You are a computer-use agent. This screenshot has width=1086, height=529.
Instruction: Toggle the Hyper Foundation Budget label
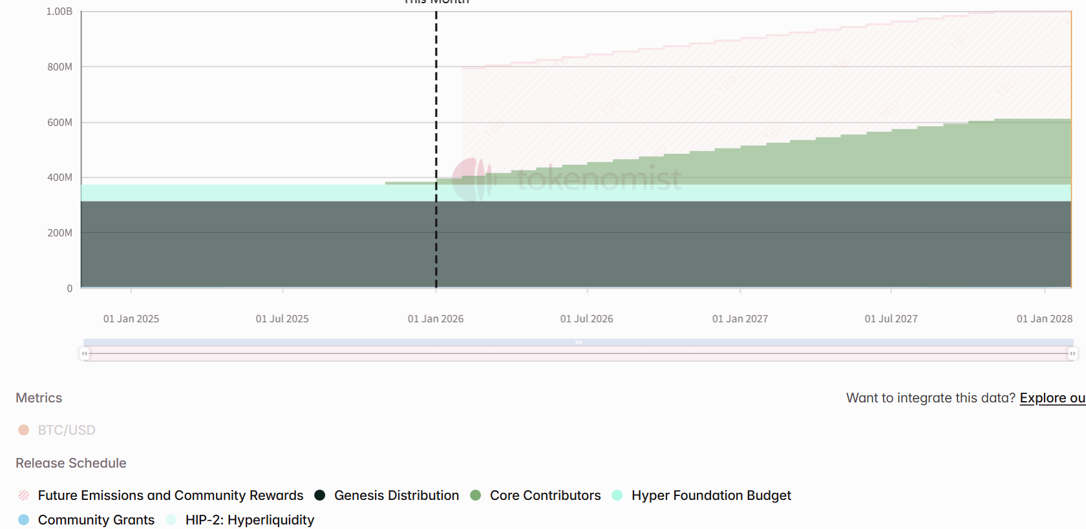711,495
